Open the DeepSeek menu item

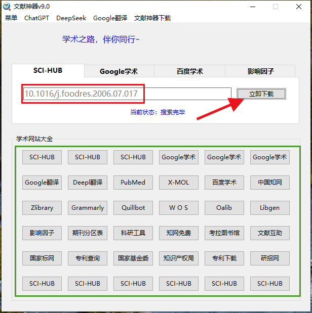(71, 18)
